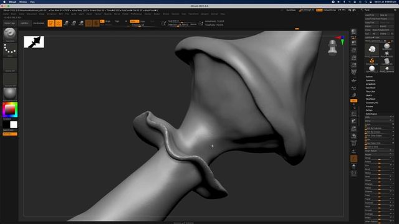
Task: Expand the NanoMesh subpalette
Action: (x=370, y=88)
